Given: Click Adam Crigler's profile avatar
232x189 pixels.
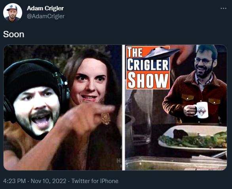Looking at the screenshot, I should [x=13, y=13].
